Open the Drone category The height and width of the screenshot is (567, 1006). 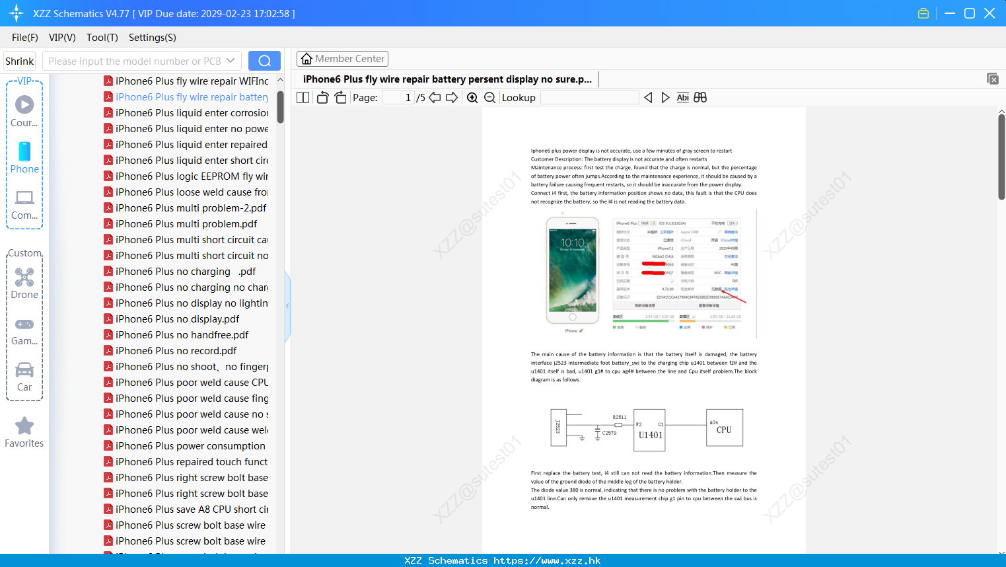click(24, 283)
